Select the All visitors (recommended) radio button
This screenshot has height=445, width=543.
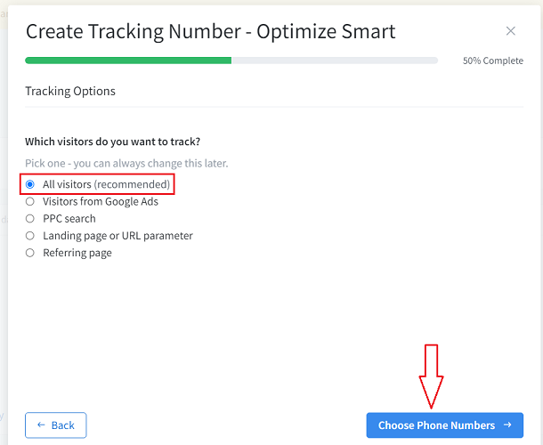coord(30,184)
